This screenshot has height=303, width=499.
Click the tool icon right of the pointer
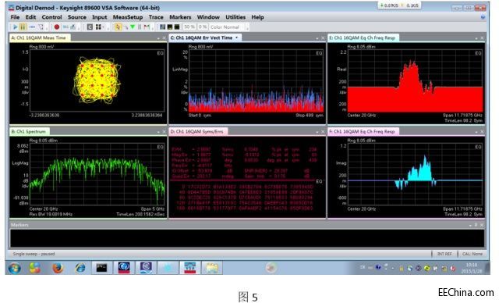click(x=126, y=27)
